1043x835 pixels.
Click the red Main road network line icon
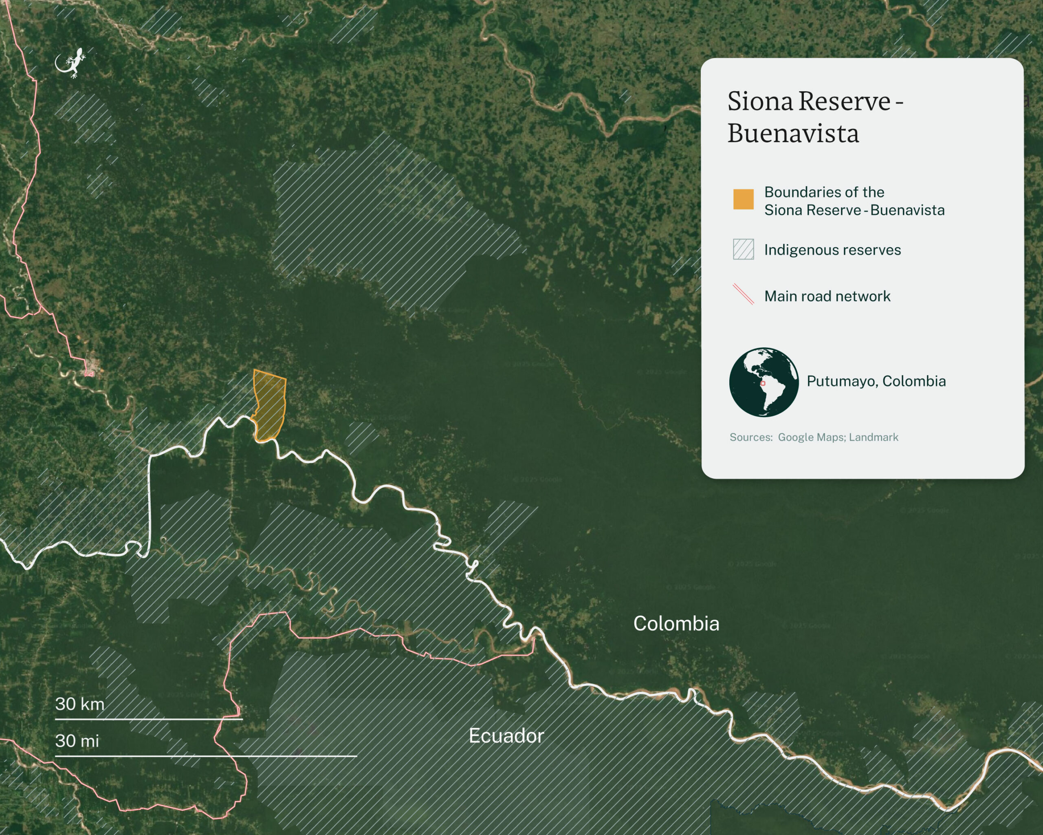[x=743, y=294]
